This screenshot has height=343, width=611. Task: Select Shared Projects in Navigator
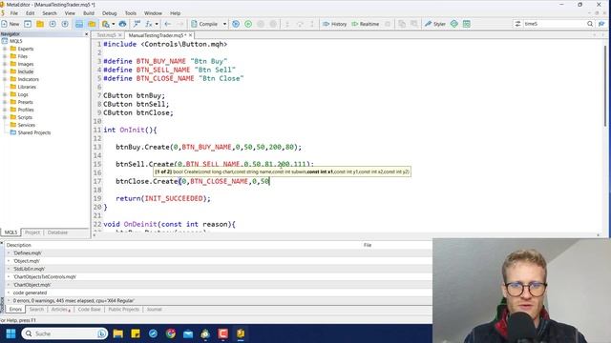pos(34,132)
